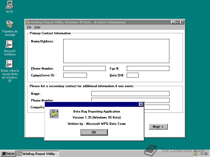Click 'Beta Bug Reporting Application' text
Image resolution: width=210 pixels, height=157 pixels.
click(97, 111)
